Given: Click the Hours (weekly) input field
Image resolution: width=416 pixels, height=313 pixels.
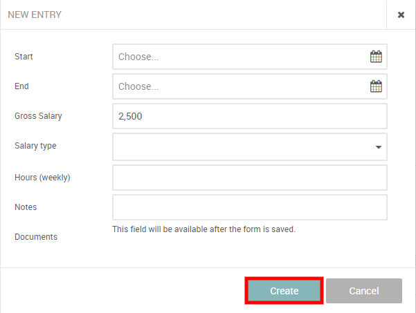Looking at the screenshot, I should point(249,178).
